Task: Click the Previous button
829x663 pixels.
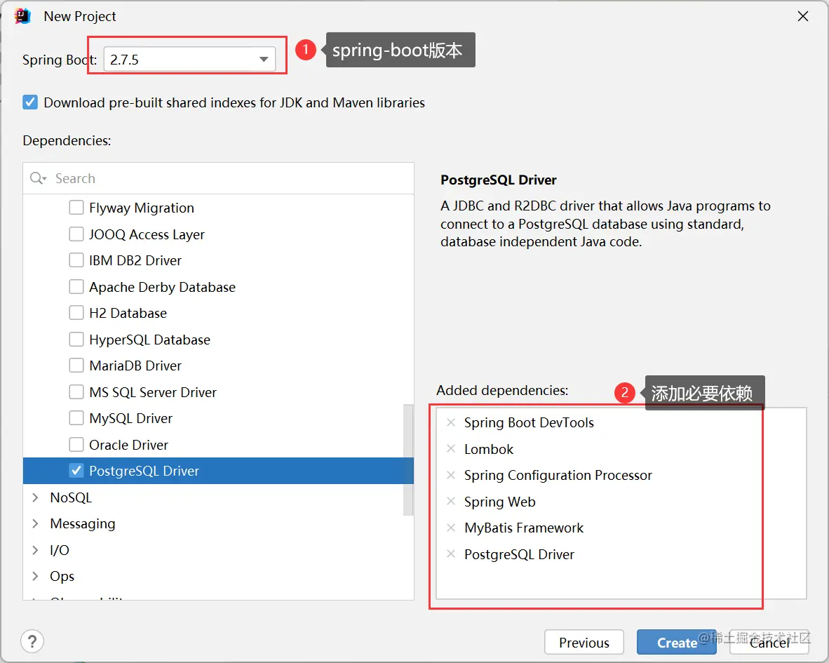Action: click(584, 643)
